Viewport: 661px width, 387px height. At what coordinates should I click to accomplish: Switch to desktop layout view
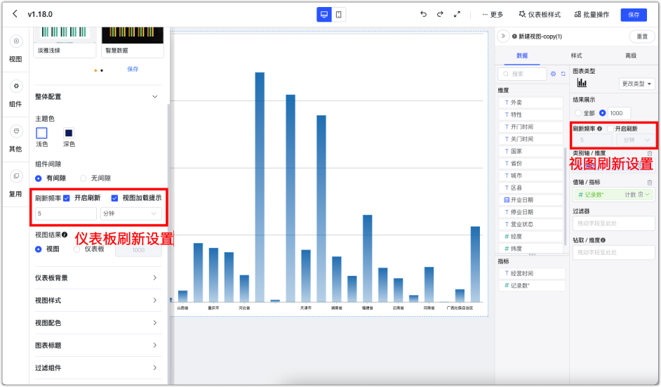coord(323,14)
